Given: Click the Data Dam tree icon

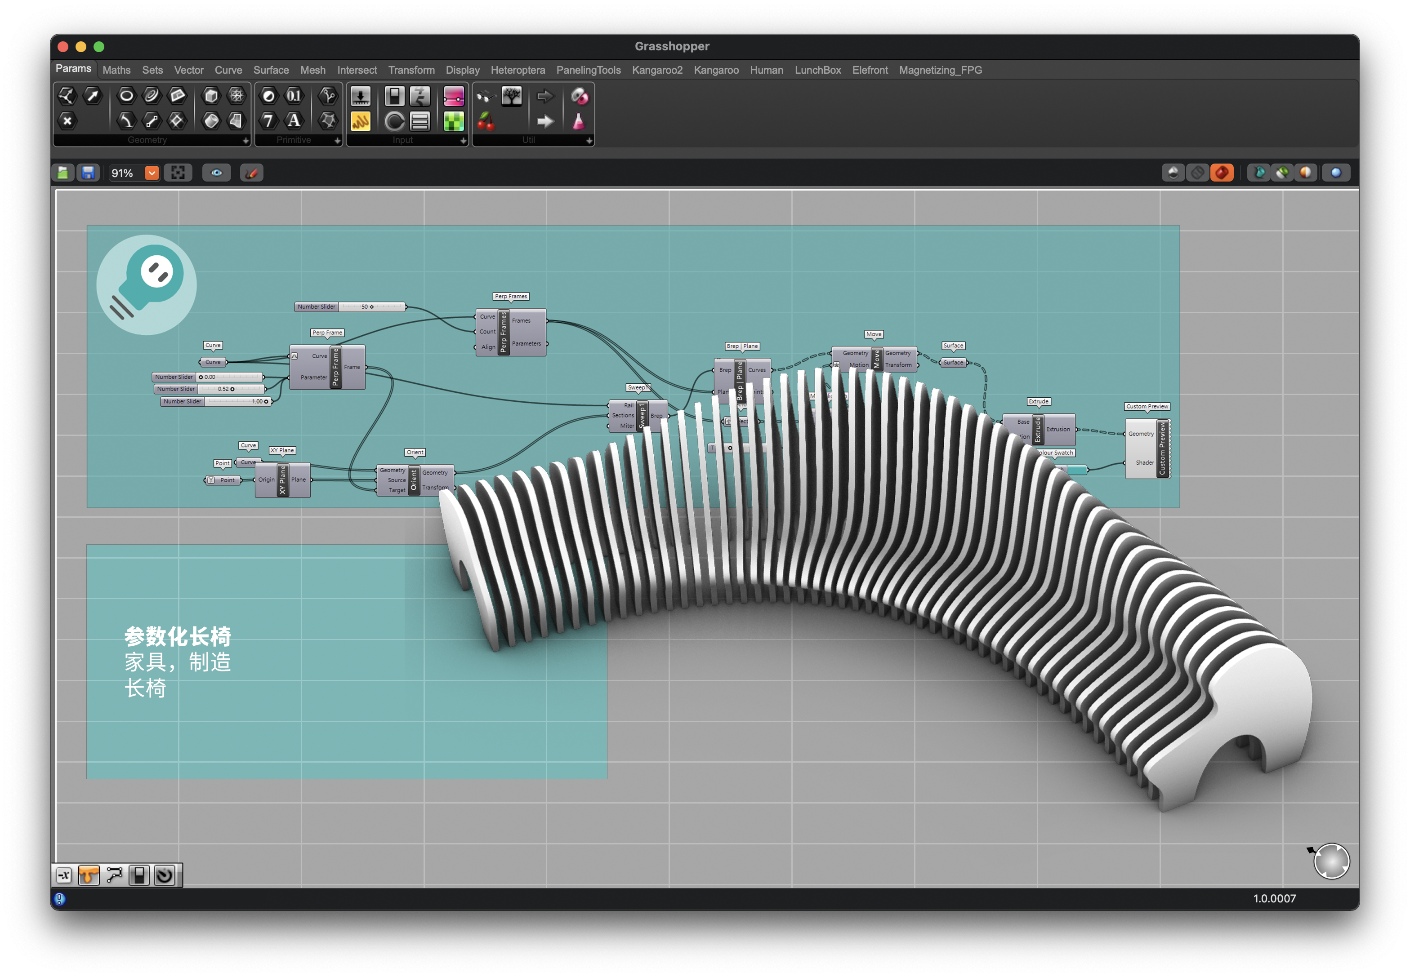Looking at the screenshot, I should tap(512, 96).
